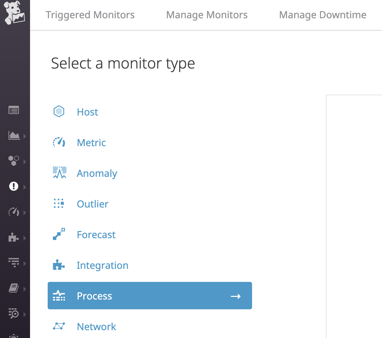Go to the Manage Downtime tab
Screen dimensions: 382x338
tap(323, 15)
